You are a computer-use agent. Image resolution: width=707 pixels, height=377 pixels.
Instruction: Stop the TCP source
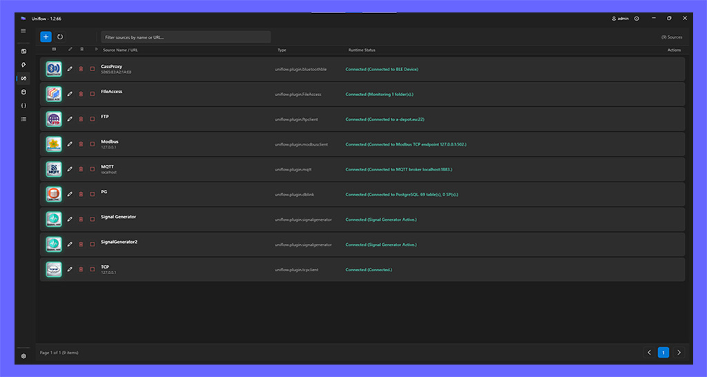(x=93, y=269)
